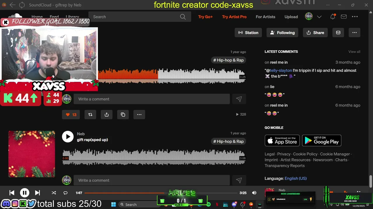
Task: Open the notifications bell
Action: (332, 17)
